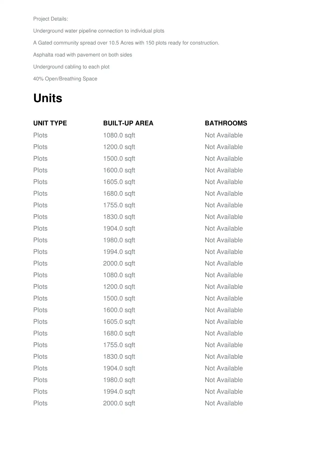
Task: Click the first '1904.0 sqft' cell
Action: [x=119, y=228]
